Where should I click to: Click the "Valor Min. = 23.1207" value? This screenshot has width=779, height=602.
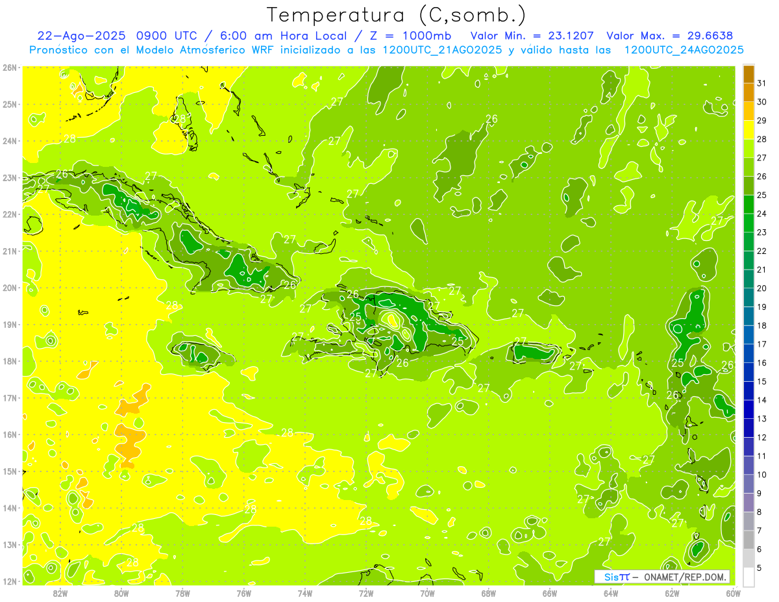click(534, 36)
